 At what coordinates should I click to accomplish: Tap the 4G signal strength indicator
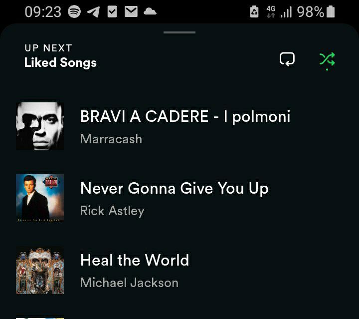tap(279, 12)
